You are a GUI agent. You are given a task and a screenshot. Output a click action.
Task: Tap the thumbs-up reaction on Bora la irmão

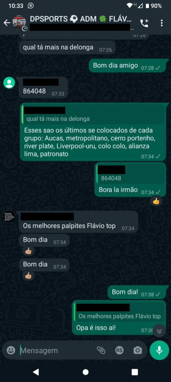click(x=156, y=201)
